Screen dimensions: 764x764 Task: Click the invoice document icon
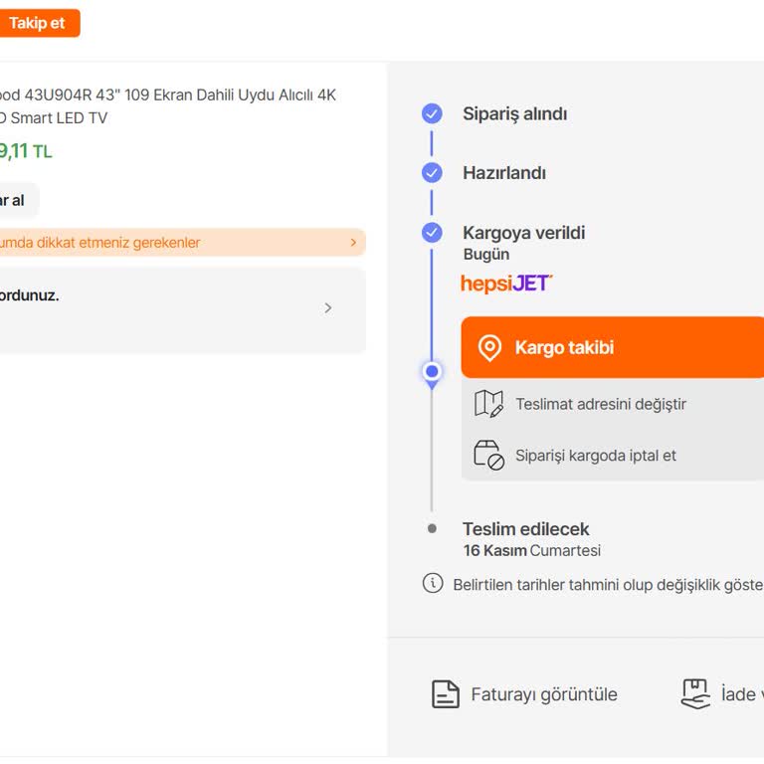446,694
